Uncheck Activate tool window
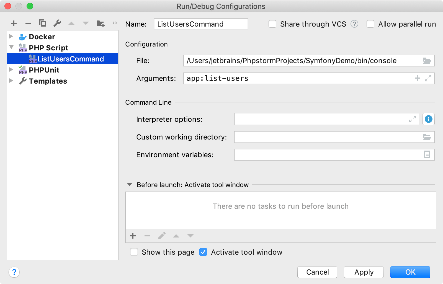 tap(203, 252)
